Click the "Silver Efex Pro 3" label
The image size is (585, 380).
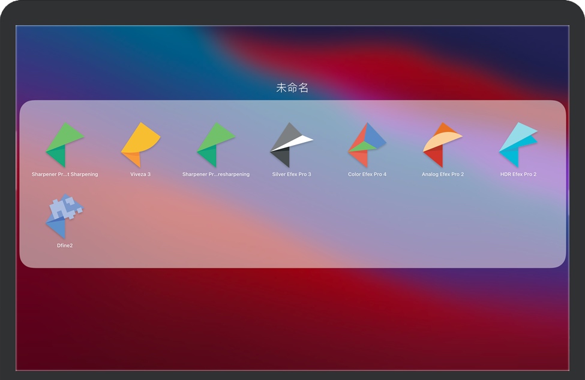point(292,174)
